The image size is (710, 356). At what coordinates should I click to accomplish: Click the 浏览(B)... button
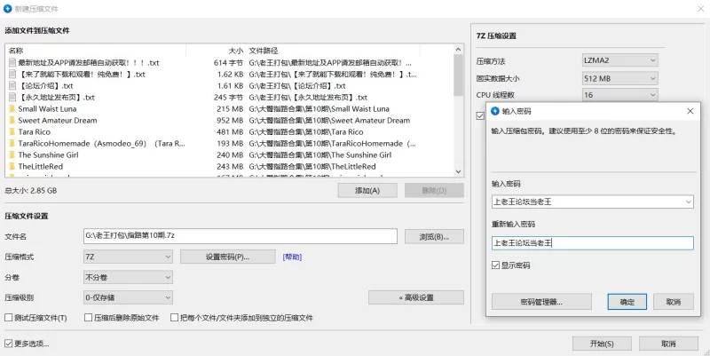pyautogui.click(x=434, y=236)
